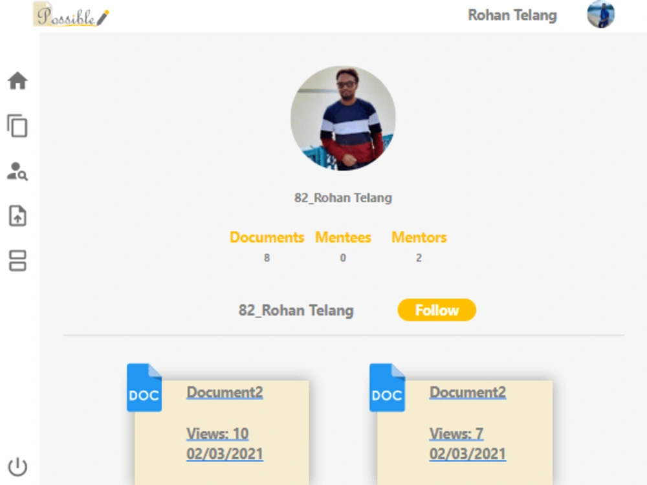Select the power logout icon
The image size is (647, 485).
click(x=17, y=466)
